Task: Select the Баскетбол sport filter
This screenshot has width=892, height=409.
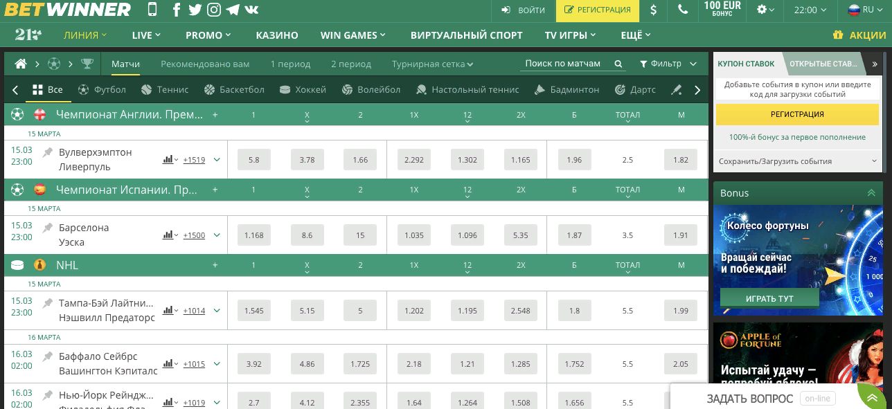Action: tap(234, 89)
